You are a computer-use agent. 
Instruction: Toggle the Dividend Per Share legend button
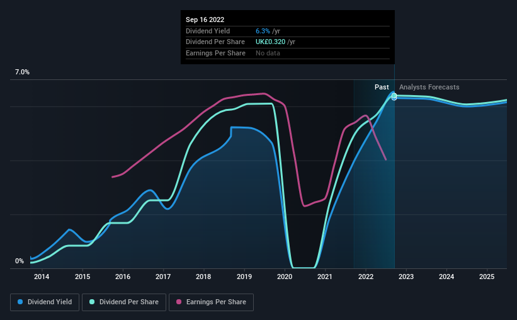124,302
